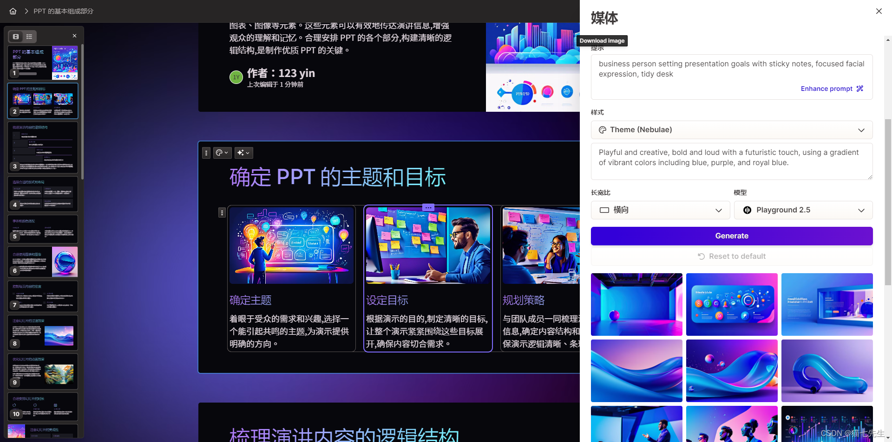Switch sidebar to list outline view
This screenshot has height=442, width=892.
tap(29, 36)
